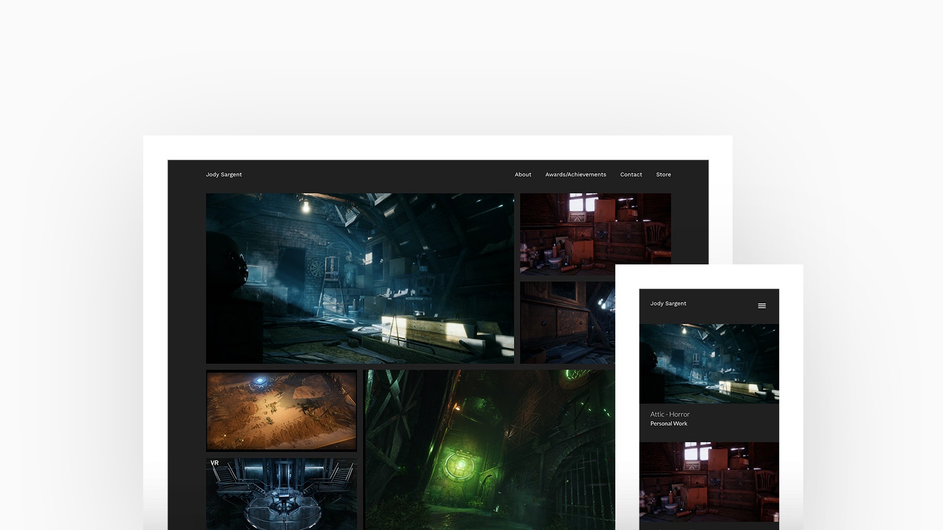The image size is (943, 530).
Task: Click the Attic - Horror title text
Action: (x=670, y=414)
